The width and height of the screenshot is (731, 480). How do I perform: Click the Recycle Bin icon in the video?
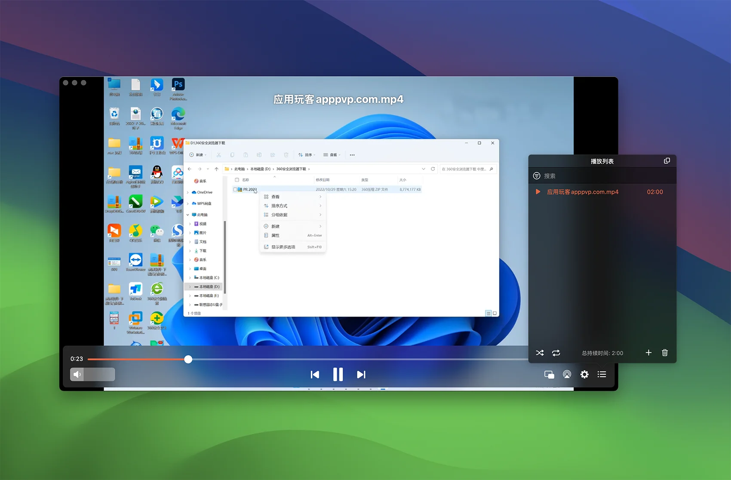tap(114, 116)
